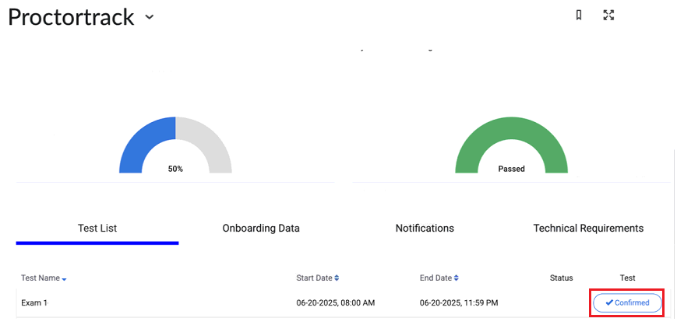The width and height of the screenshot is (677, 325).
Task: Expand the view with the fullscreen icon
Action: click(608, 15)
